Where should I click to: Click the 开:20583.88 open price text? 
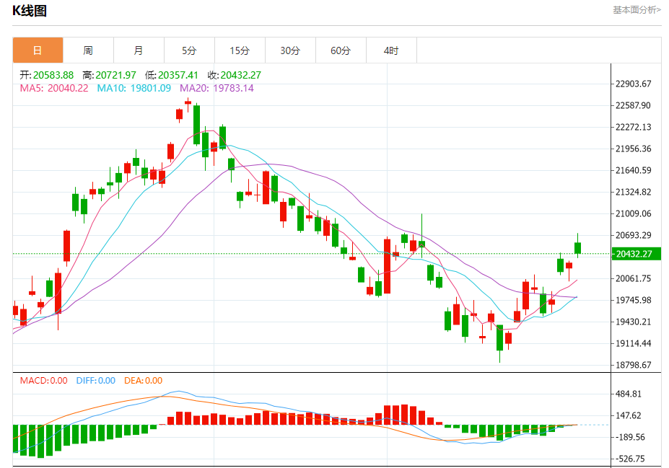coord(46,75)
